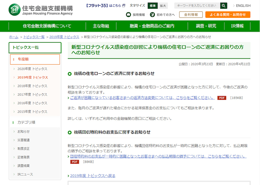Image resolution: width=260 pixels, height=185 pixels.
Task: Switch text size to 拡大
Action: pos(162,6)
